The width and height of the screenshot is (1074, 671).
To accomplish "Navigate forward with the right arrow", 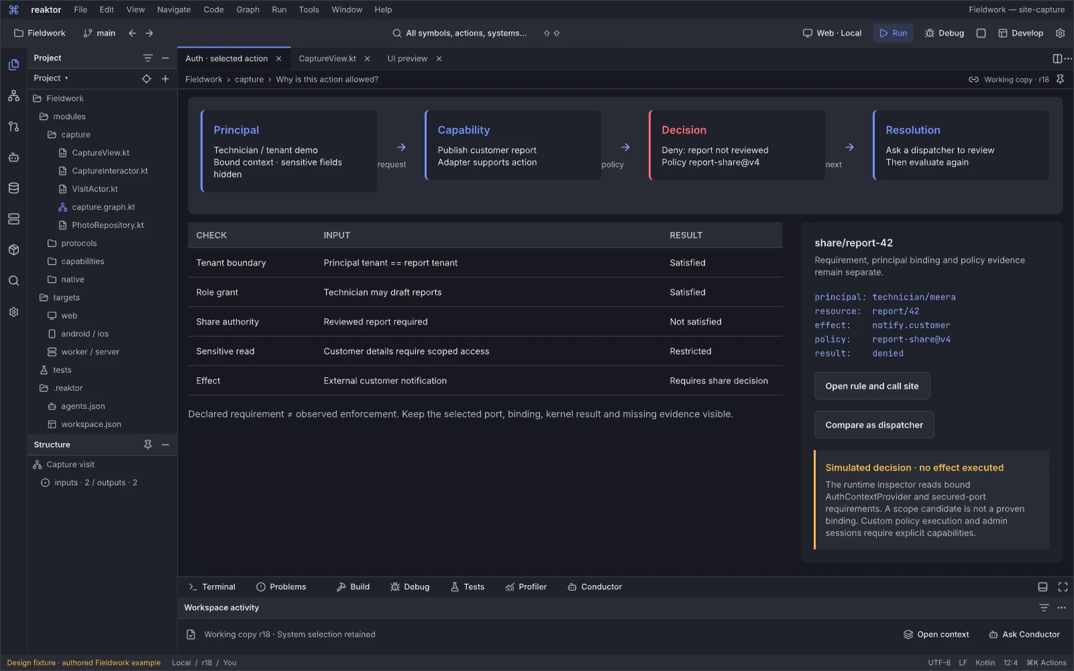I will pos(149,33).
